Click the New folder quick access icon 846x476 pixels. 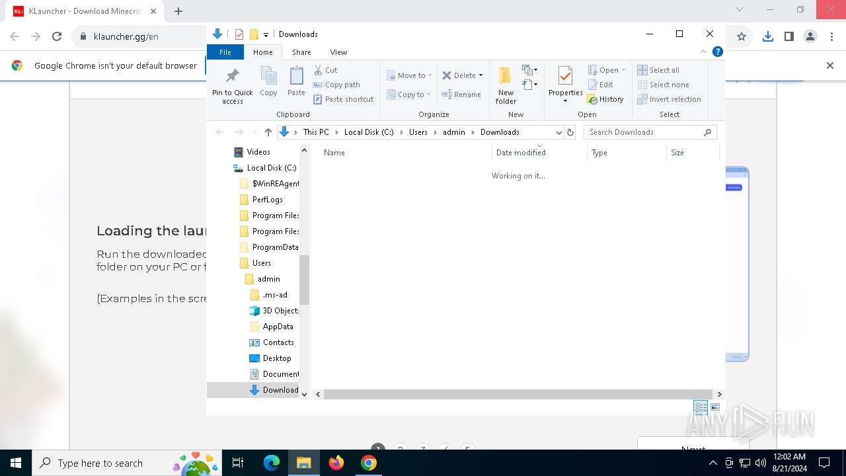(254, 34)
